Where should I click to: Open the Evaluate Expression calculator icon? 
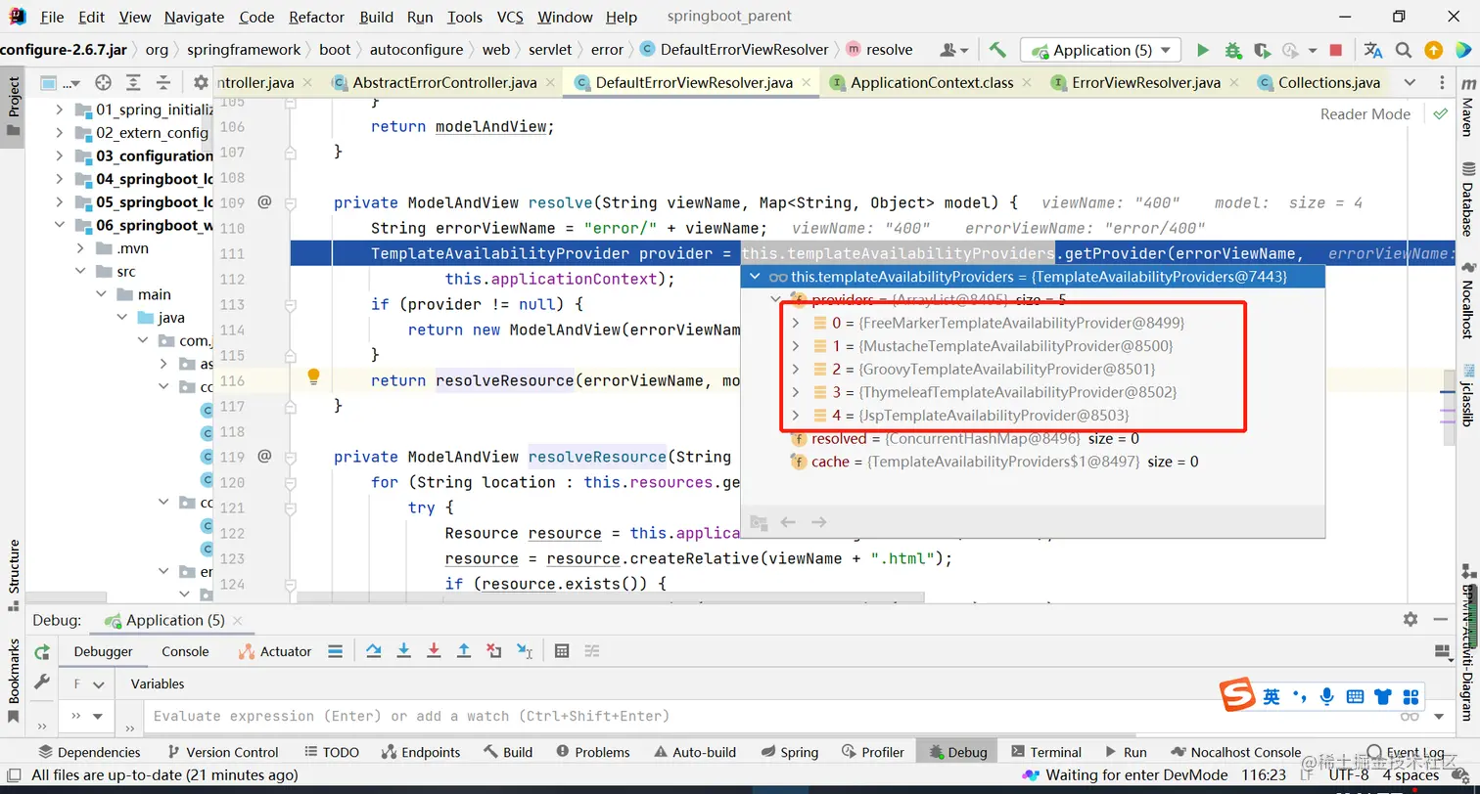click(x=561, y=651)
